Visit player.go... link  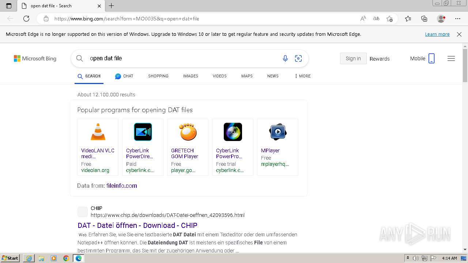183,170
